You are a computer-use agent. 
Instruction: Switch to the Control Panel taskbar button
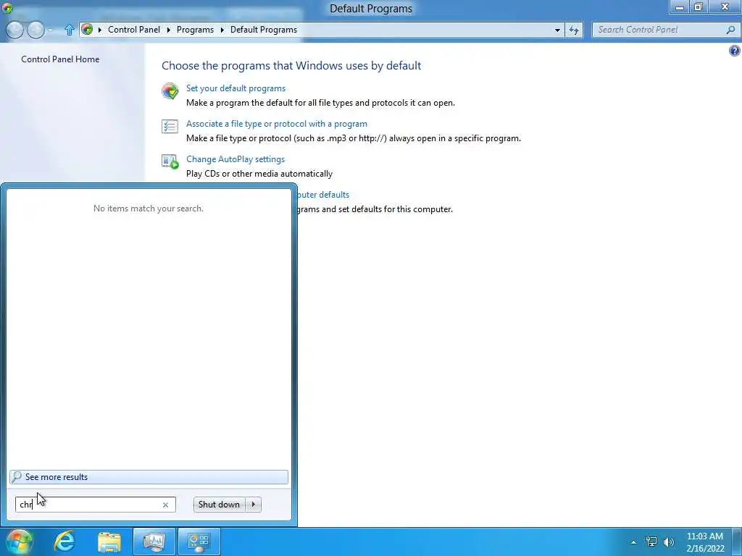click(199, 542)
